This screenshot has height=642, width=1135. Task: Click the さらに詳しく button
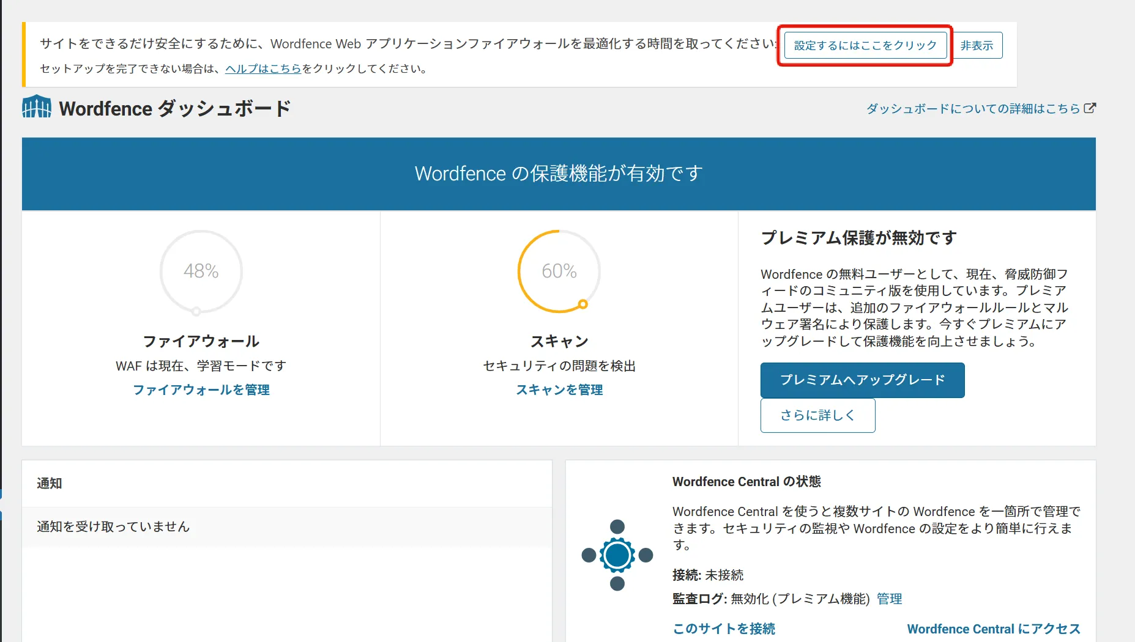point(817,415)
